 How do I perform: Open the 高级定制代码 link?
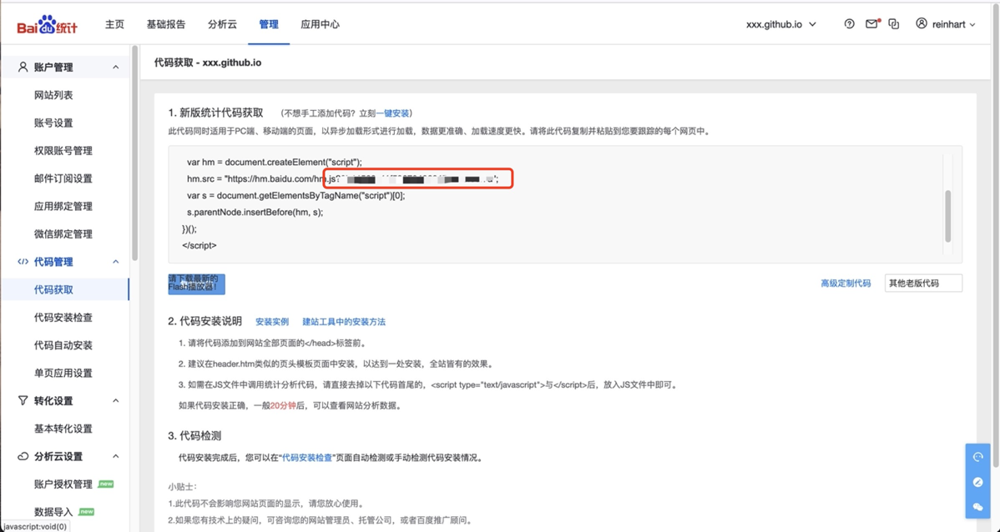pyautogui.click(x=845, y=284)
